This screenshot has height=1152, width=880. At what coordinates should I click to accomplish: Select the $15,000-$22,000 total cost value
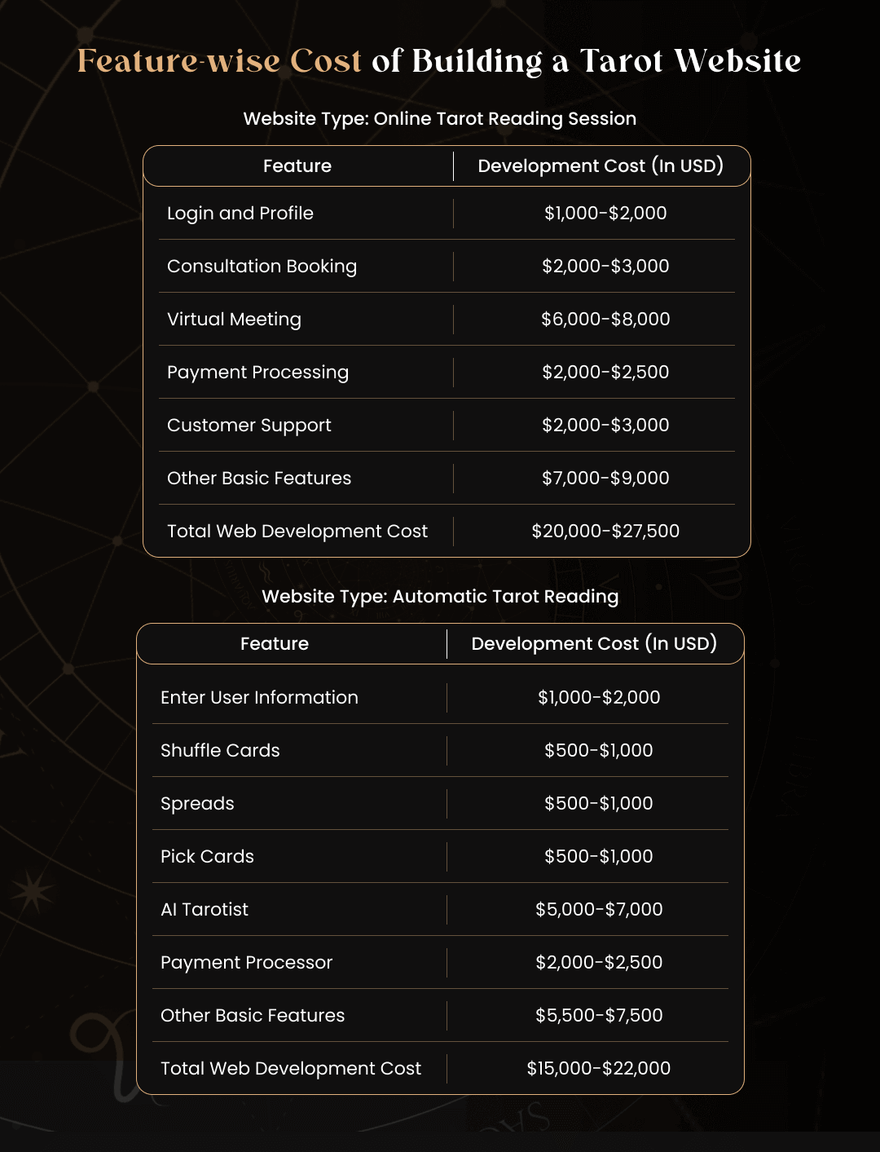coord(599,1068)
